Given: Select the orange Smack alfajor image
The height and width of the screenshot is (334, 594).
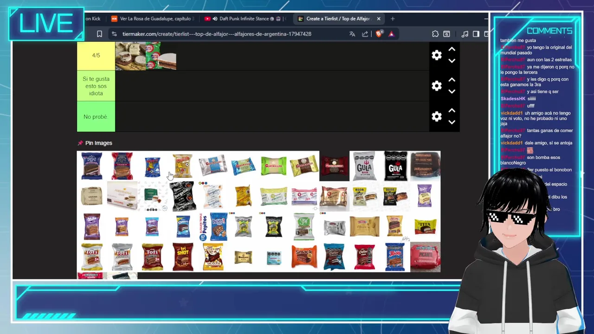Looking at the screenshot, I should (x=304, y=257).
